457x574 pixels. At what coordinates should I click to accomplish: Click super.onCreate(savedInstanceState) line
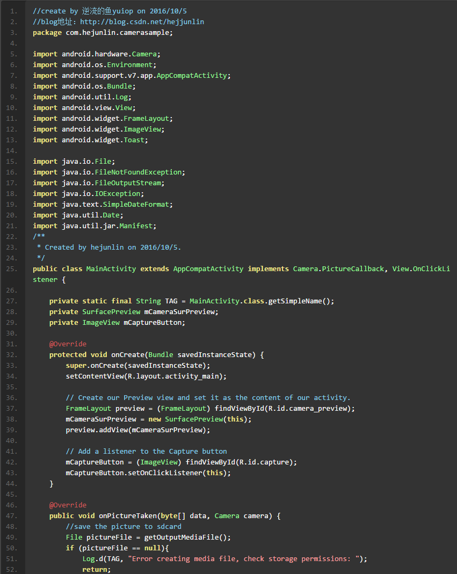(137, 365)
